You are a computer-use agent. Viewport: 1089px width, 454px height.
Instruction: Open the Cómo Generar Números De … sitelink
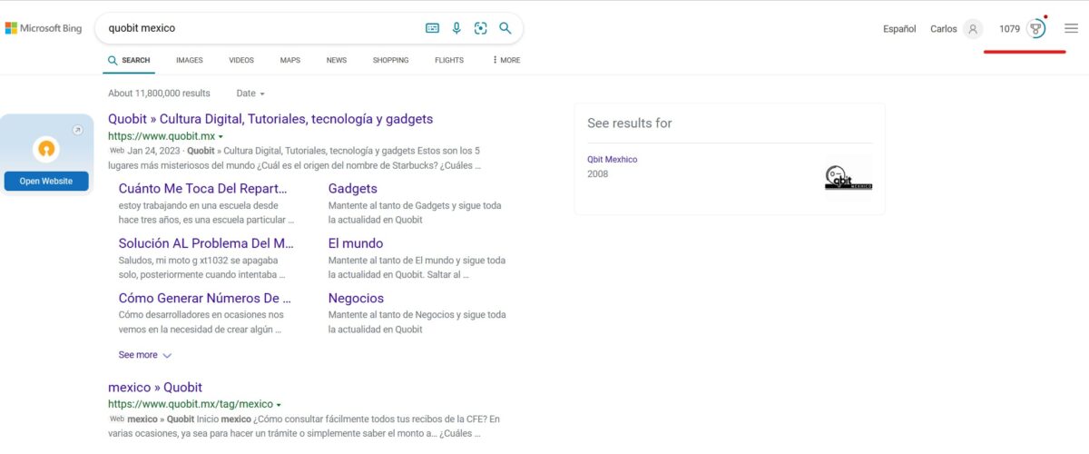click(205, 298)
